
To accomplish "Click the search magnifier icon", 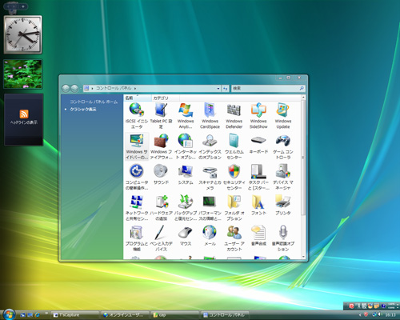I will coord(302,88).
